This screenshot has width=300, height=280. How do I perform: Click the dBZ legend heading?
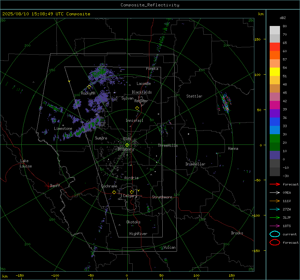click(x=283, y=18)
